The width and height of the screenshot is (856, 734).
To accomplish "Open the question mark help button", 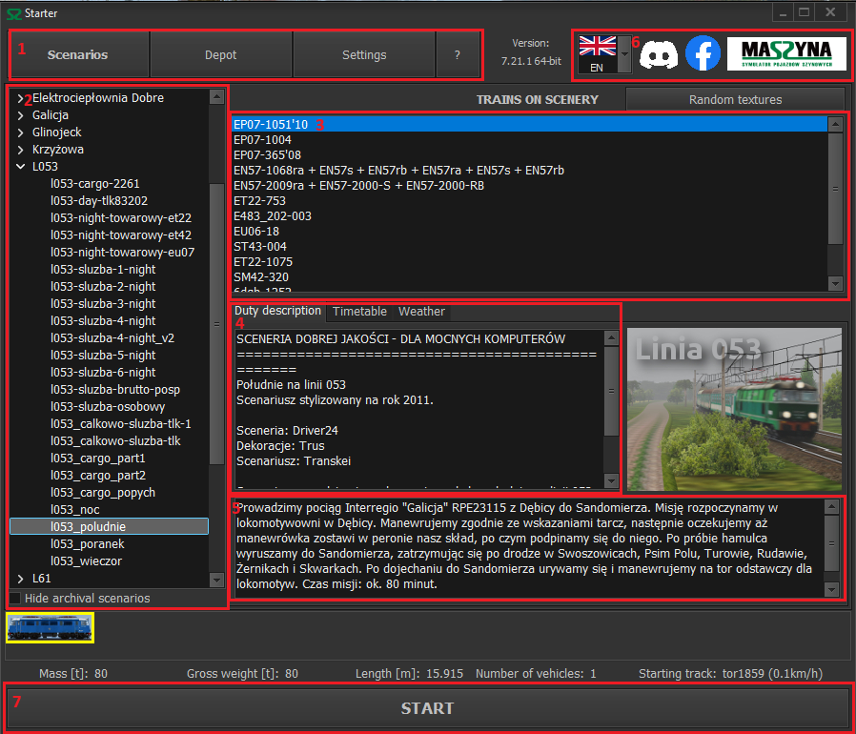I will (457, 55).
